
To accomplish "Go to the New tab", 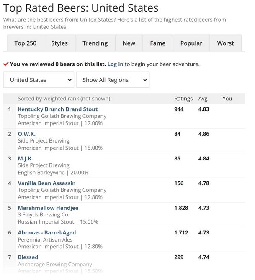I will 129,43.
